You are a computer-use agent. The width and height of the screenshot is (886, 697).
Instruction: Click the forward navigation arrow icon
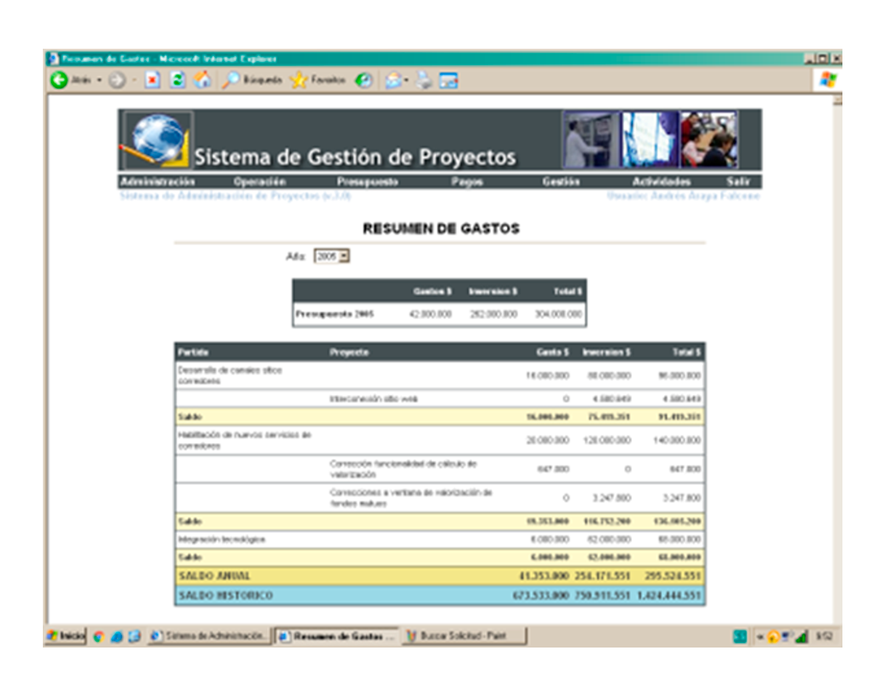(x=118, y=80)
